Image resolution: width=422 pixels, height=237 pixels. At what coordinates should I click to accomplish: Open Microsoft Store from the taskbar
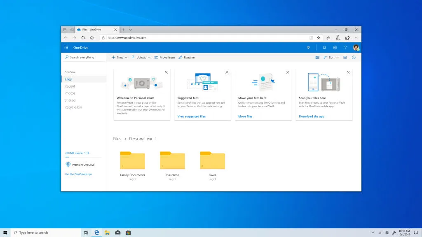pos(128,232)
